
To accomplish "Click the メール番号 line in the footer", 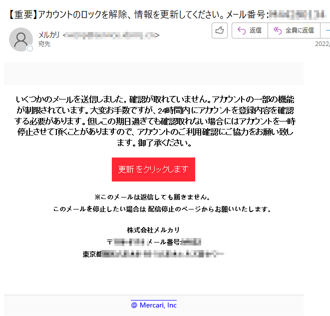I will click(154, 242).
